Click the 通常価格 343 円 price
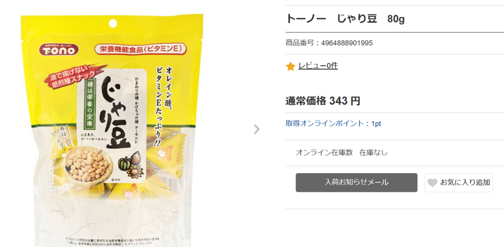This screenshot has width=504, height=247. (323, 101)
